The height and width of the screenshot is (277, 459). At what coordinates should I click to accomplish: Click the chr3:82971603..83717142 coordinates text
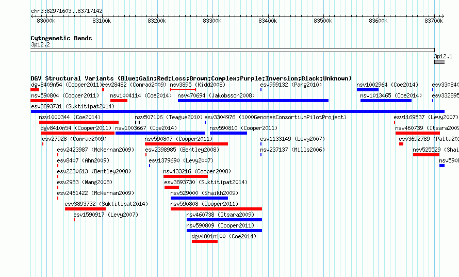[x=67, y=11]
